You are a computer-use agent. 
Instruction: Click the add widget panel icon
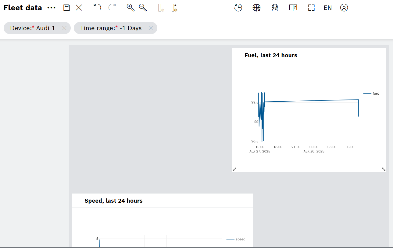[x=174, y=8]
